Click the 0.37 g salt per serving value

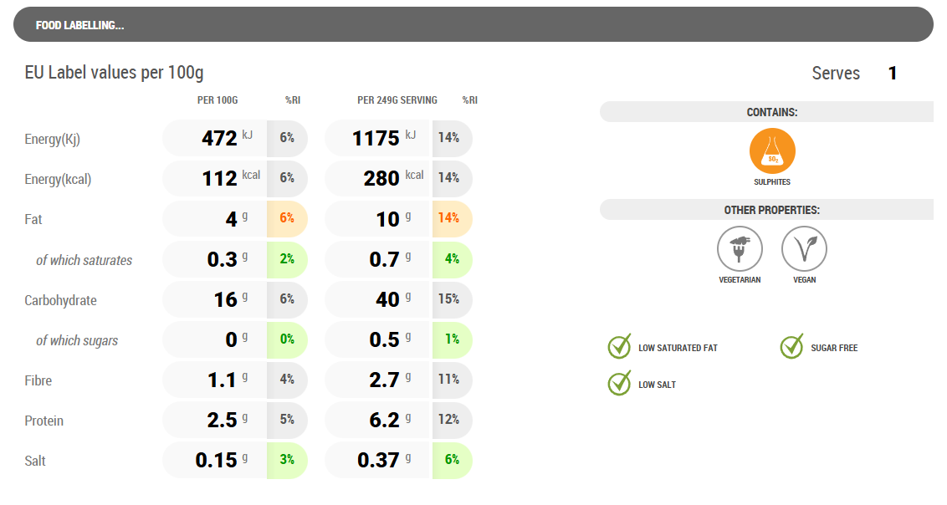point(378,461)
